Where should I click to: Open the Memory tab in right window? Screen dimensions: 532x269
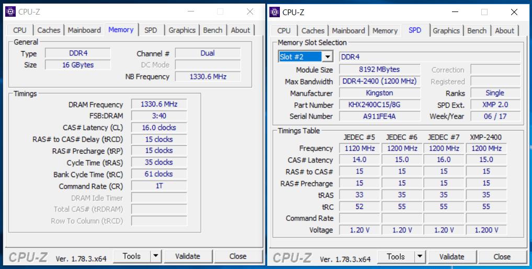[x=385, y=31]
